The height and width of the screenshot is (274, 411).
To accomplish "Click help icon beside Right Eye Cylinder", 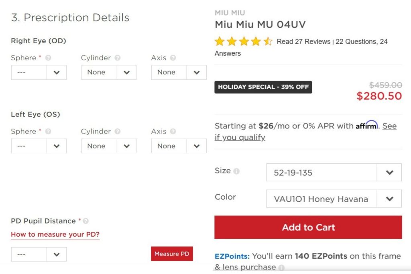I will (x=117, y=58).
